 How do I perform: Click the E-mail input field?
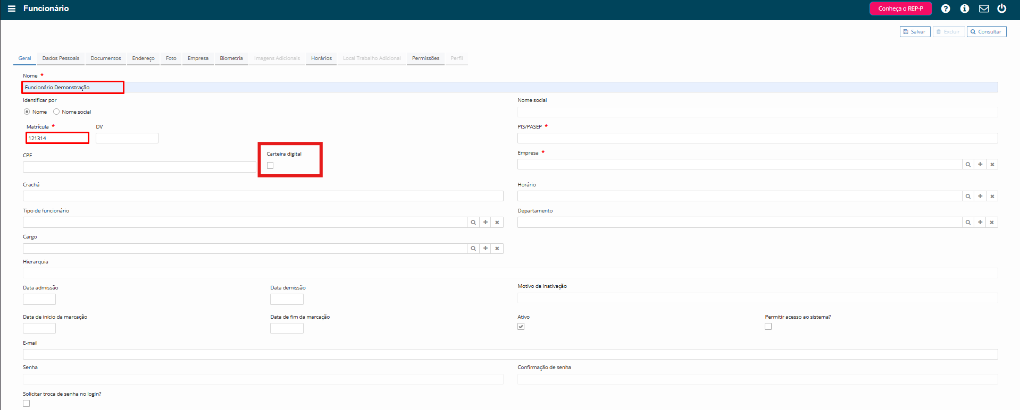[x=511, y=354]
